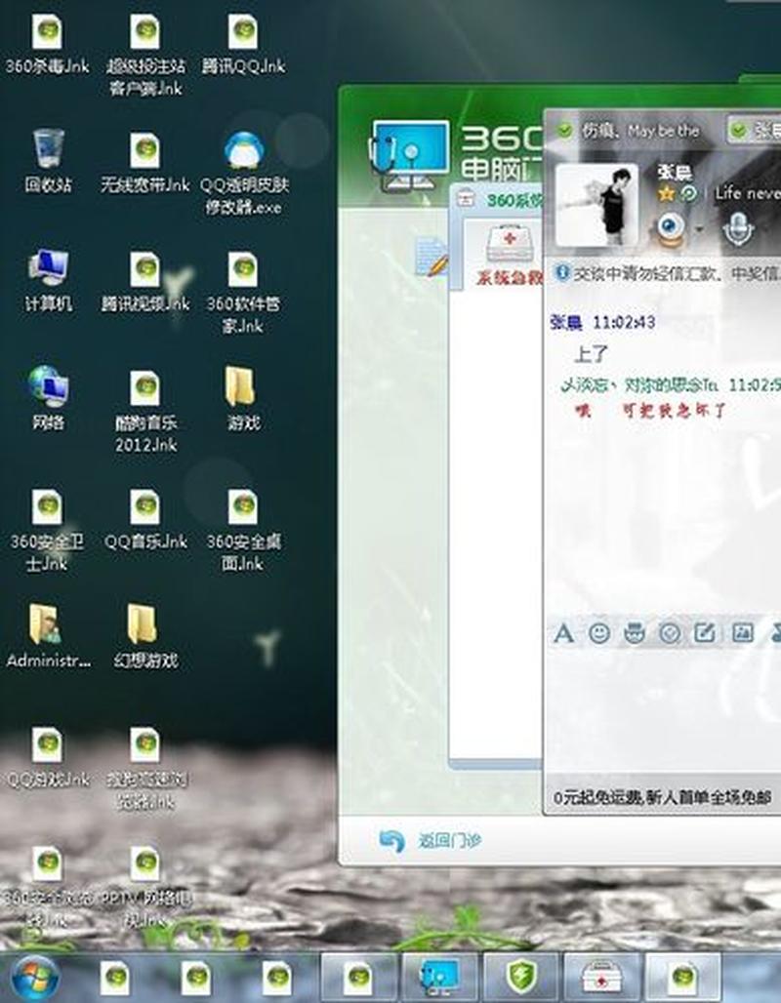Viewport: 781px width, 1003px height.
Task: Open the first-aid kit taskbar icon
Action: click(601, 979)
